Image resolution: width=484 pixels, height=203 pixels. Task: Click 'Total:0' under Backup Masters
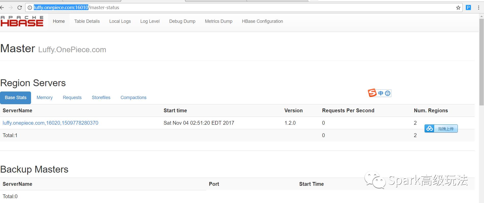(10, 196)
